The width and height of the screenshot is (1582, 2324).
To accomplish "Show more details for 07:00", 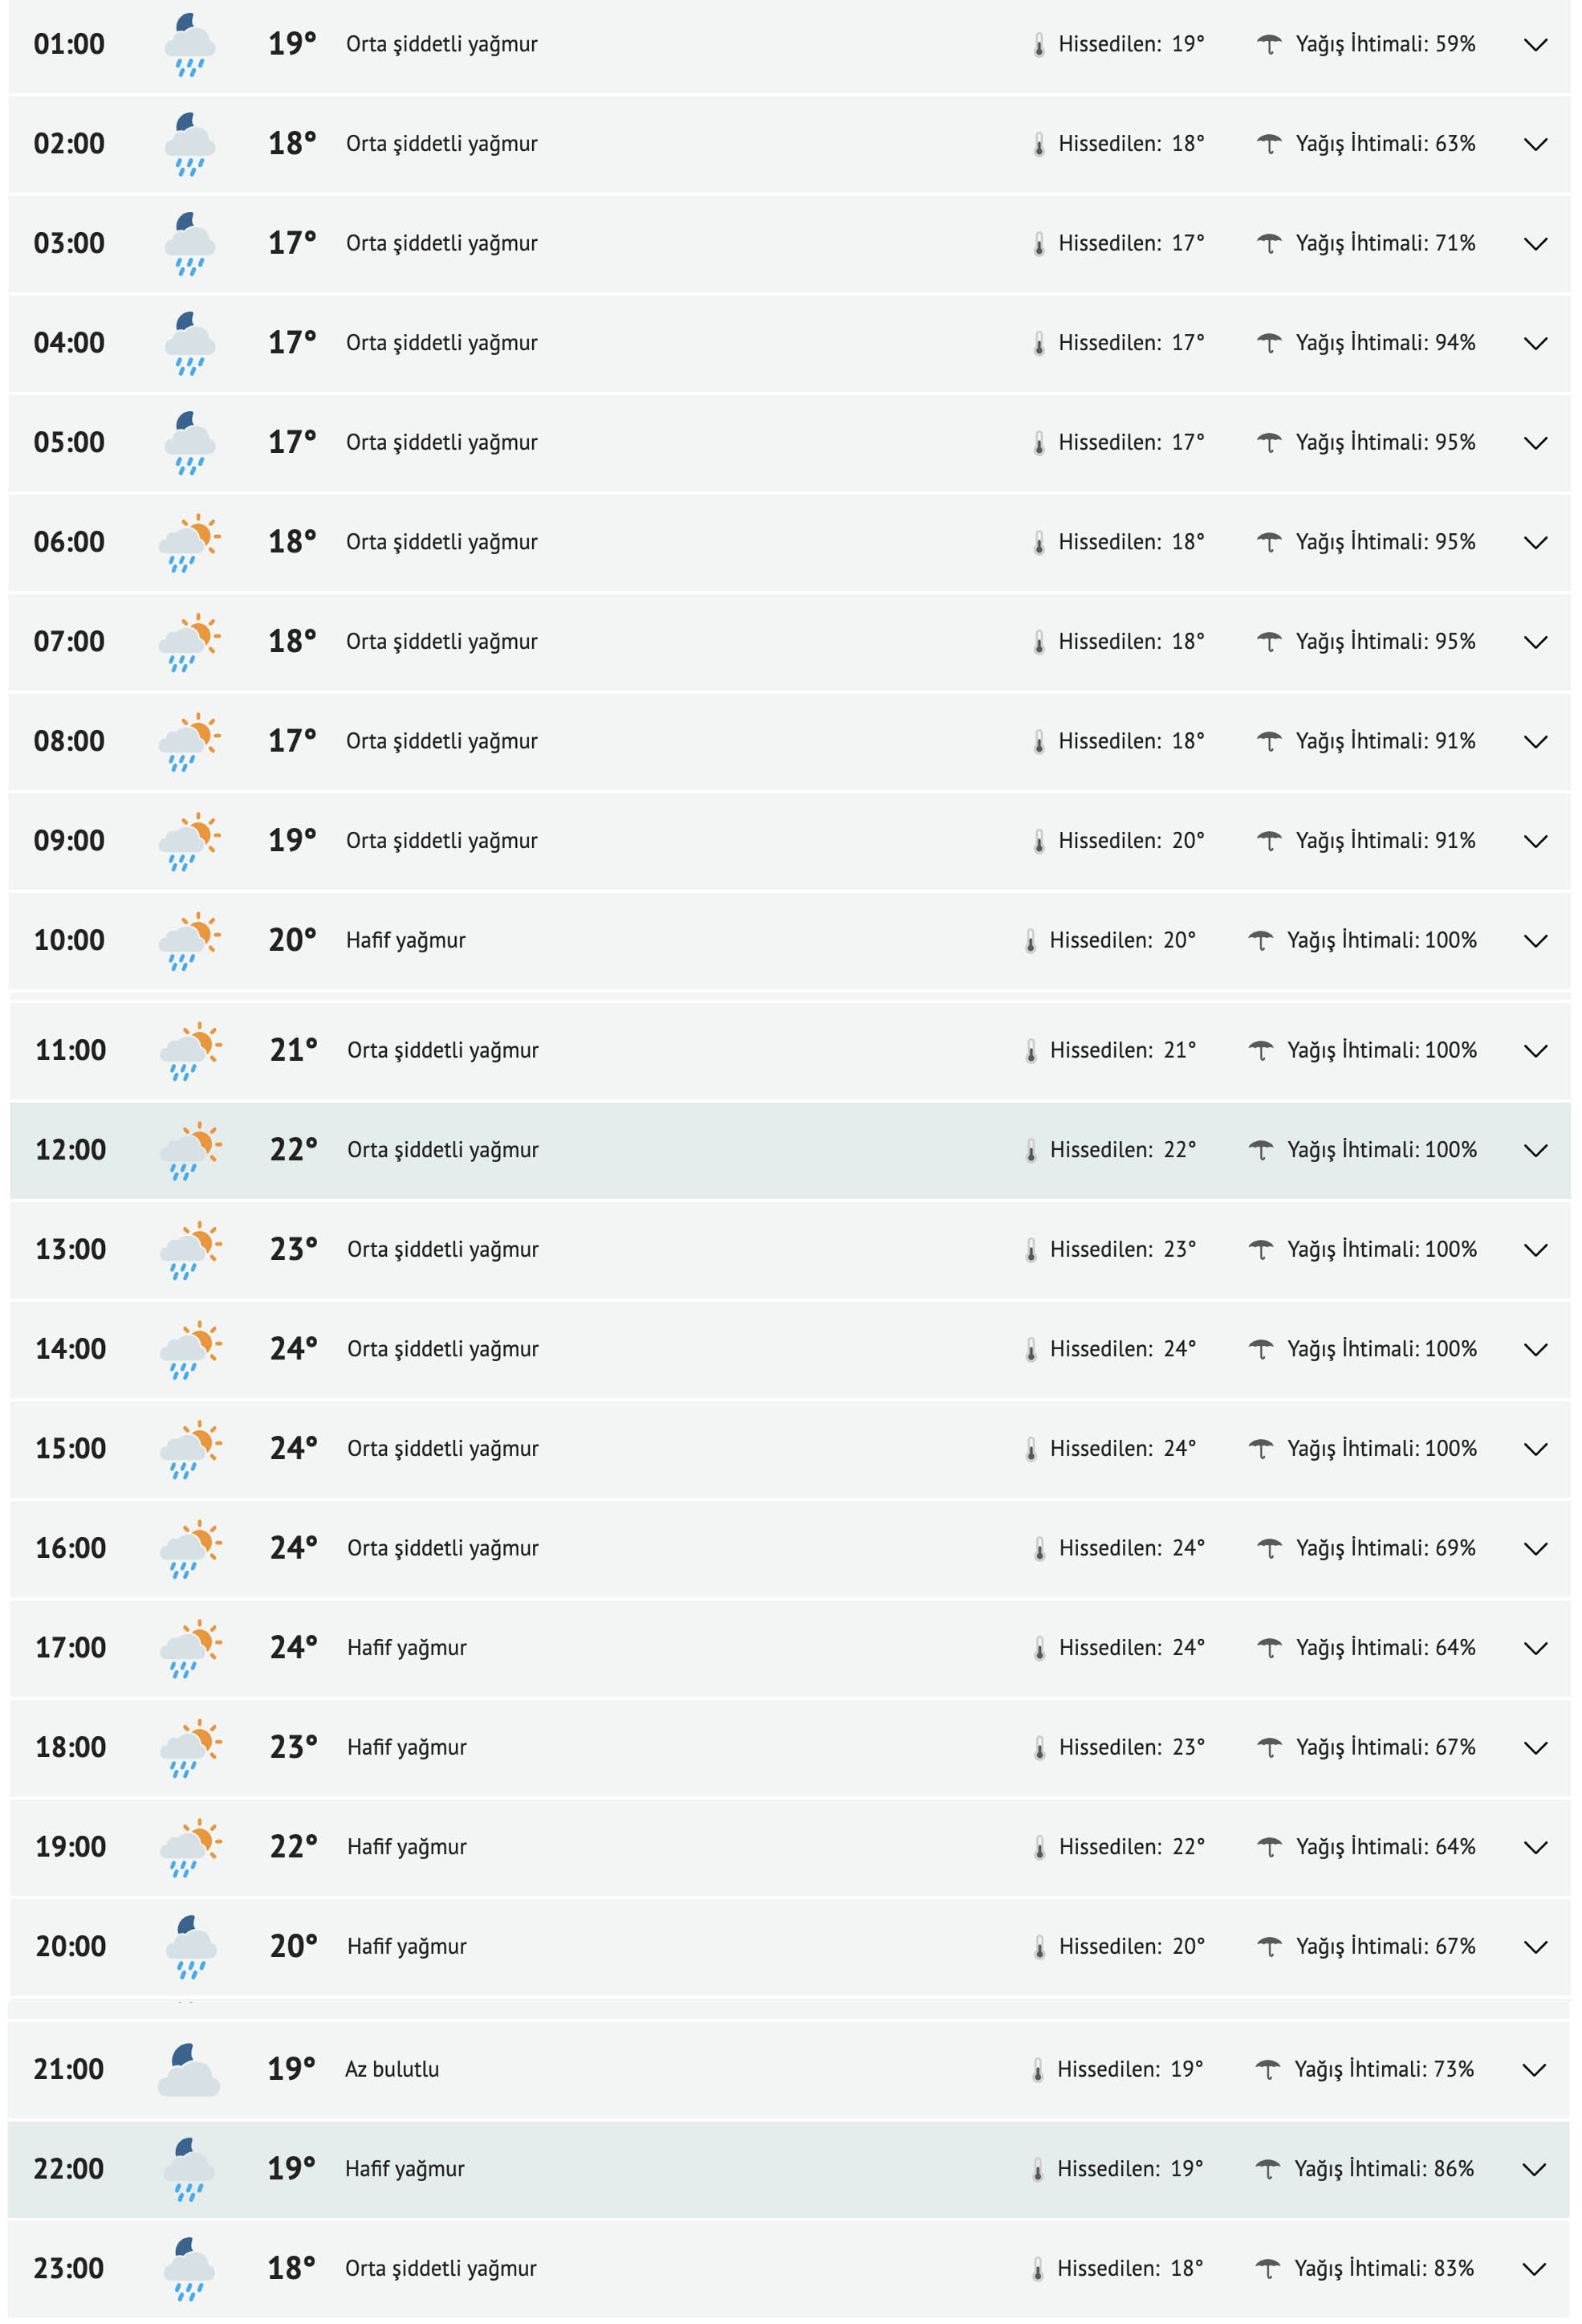I will [1535, 643].
